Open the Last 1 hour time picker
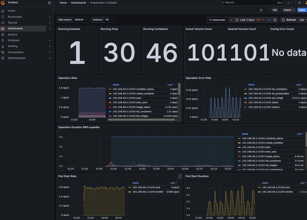Screen dimensions: 307x220 coord(250,20)
